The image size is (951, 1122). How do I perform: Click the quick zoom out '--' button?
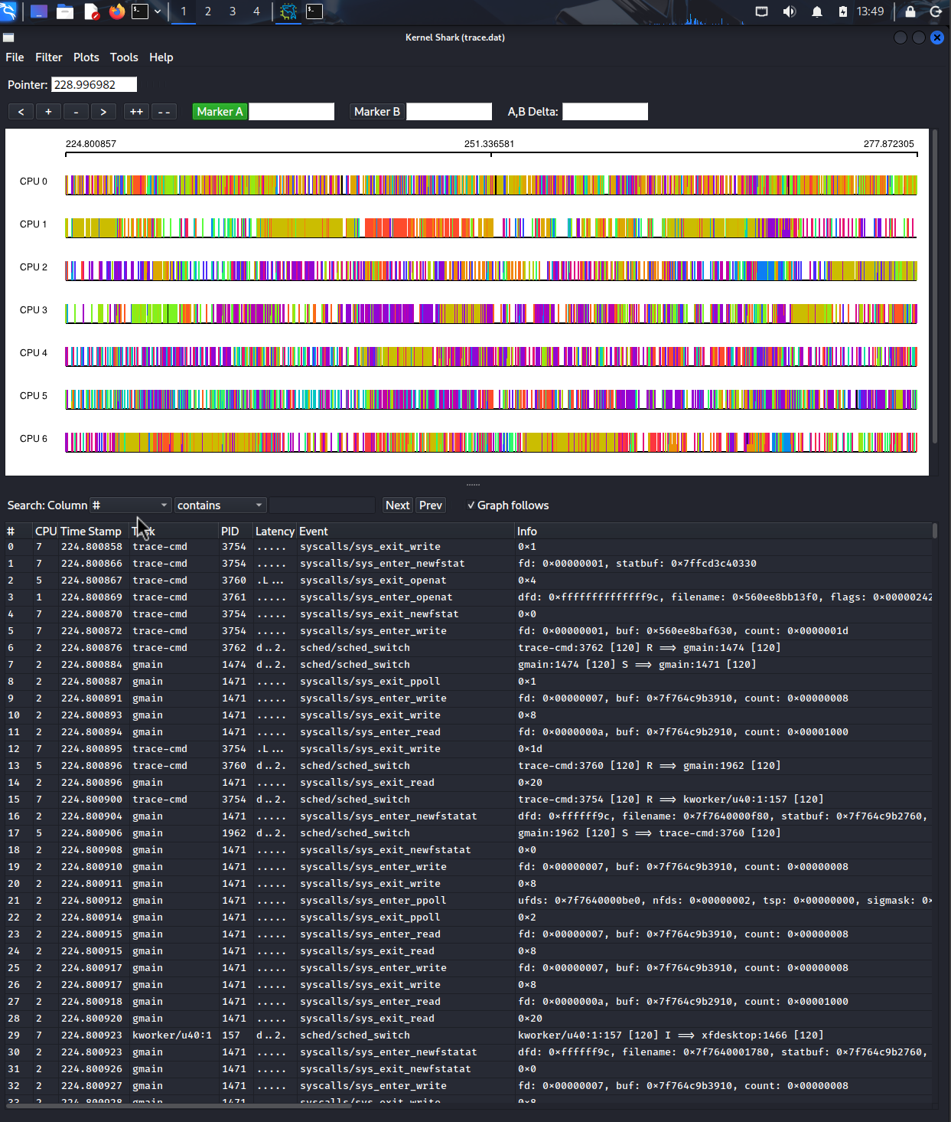pos(164,112)
